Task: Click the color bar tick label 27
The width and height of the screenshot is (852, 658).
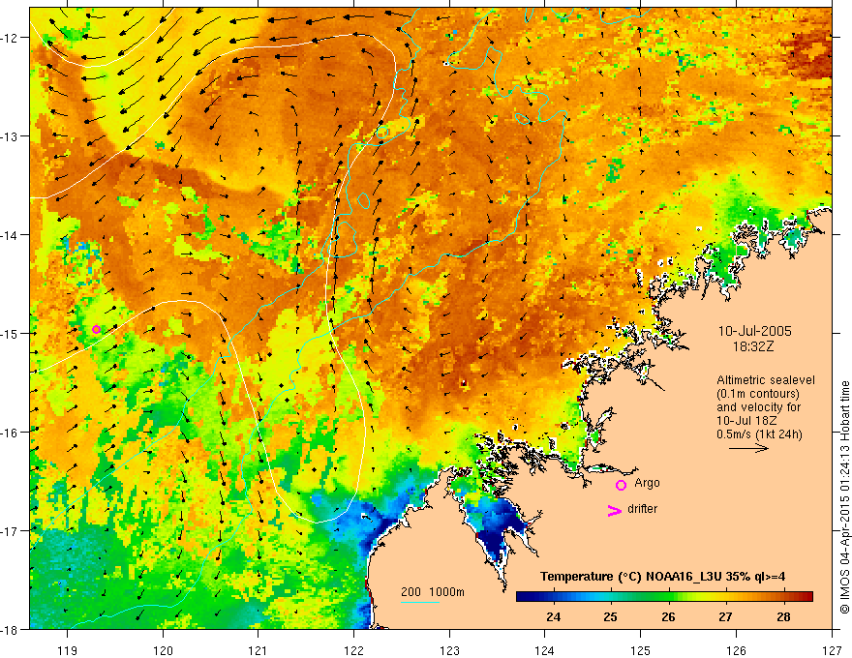Action: pyautogui.click(x=725, y=617)
